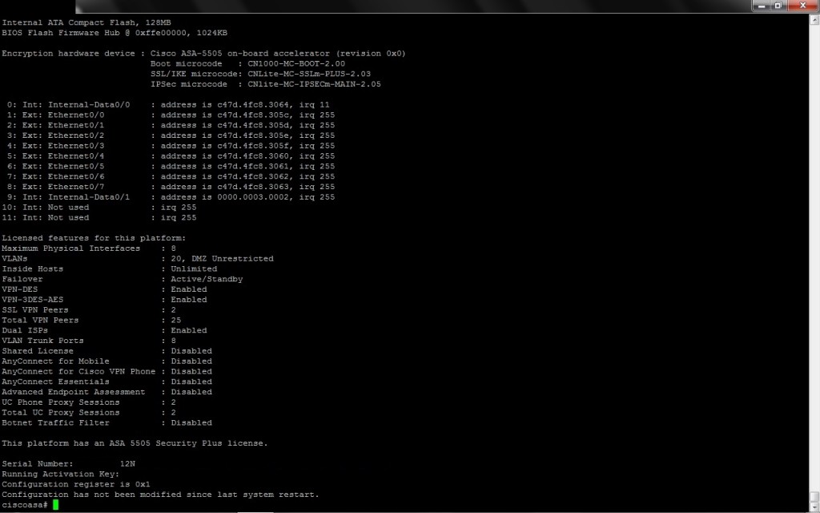Click the SSL/IKE microcode value CNLite-MC-SSLm-PLUS-2.03
The image size is (820, 513).
(309, 74)
